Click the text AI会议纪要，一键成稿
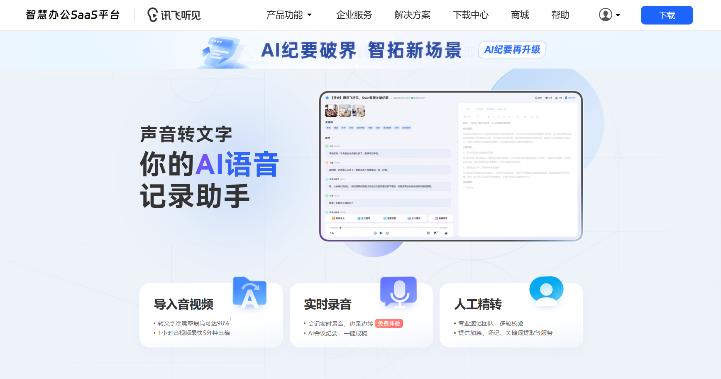 337,333
